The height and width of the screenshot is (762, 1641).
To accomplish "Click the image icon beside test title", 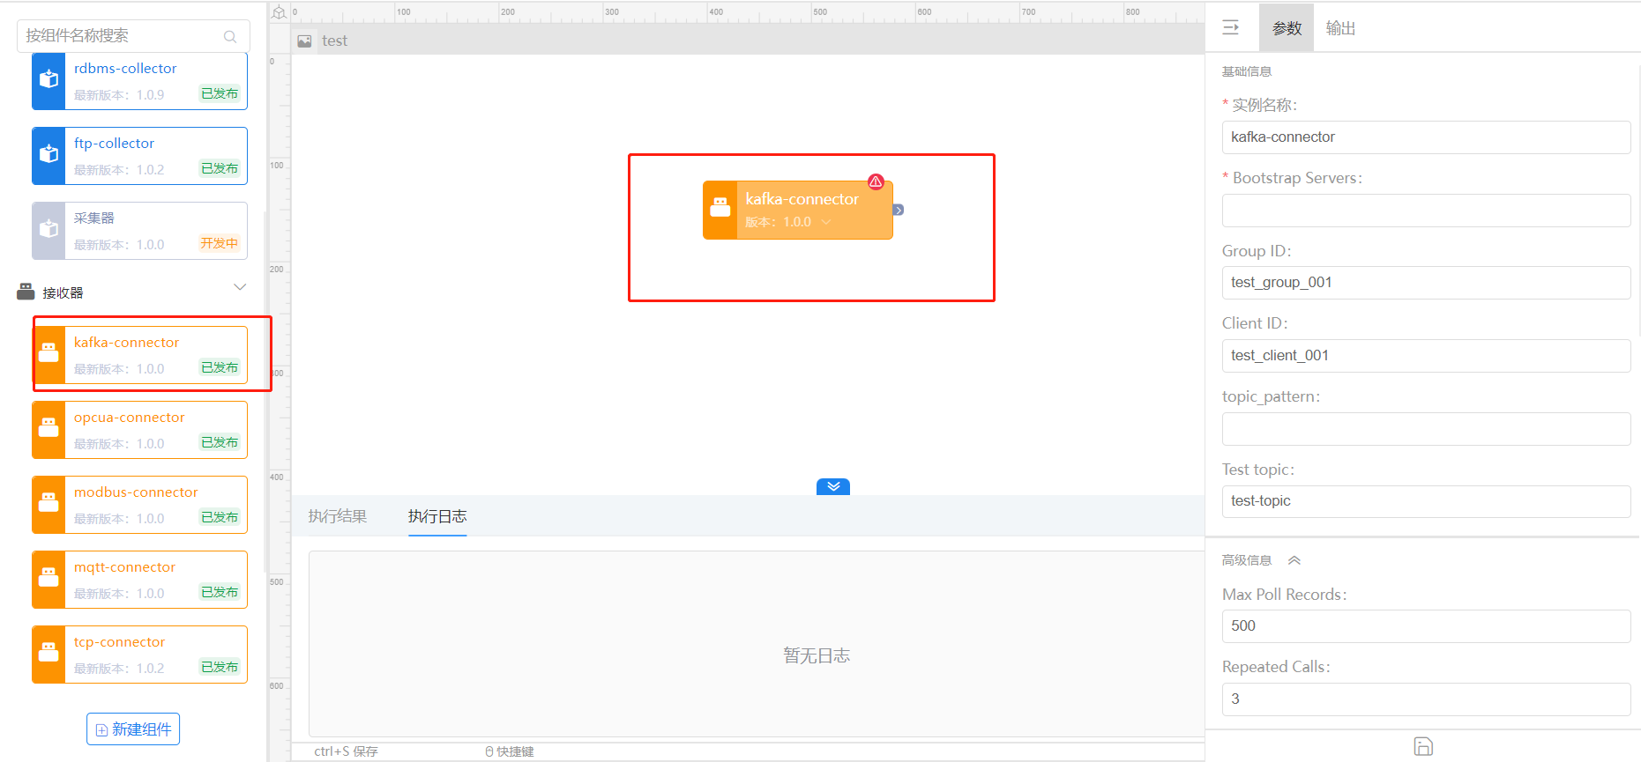I will tap(304, 41).
